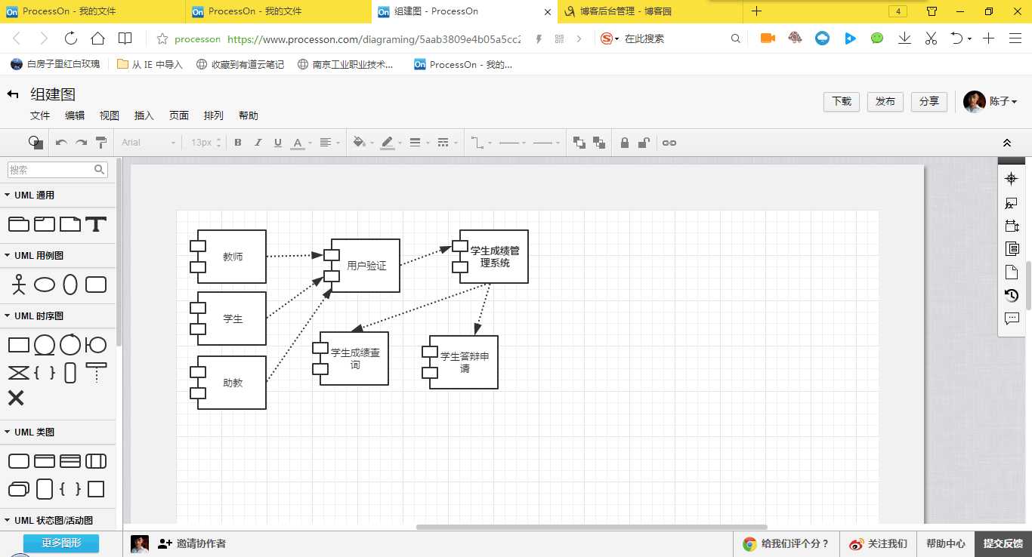Collapse the toolbar with double chevron

[1007, 143]
